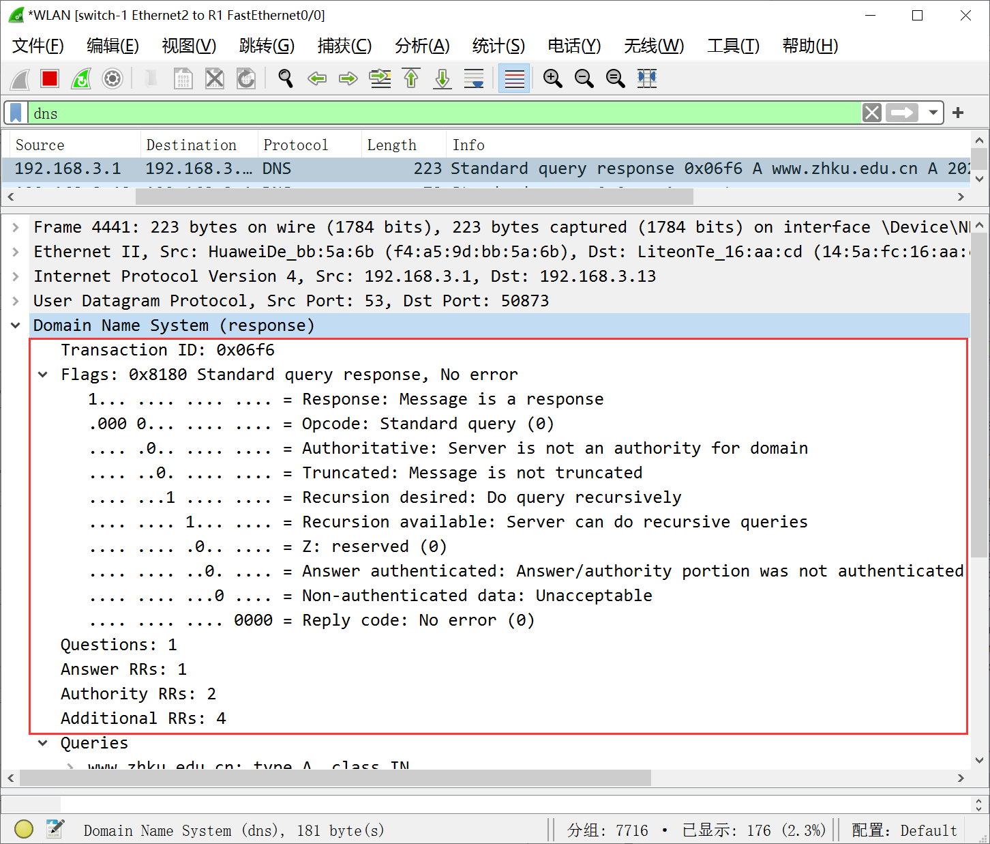Go to specified packet icon
The width and height of the screenshot is (990, 844).
coord(380,79)
